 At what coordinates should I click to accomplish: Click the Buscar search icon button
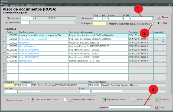pos(159,17)
